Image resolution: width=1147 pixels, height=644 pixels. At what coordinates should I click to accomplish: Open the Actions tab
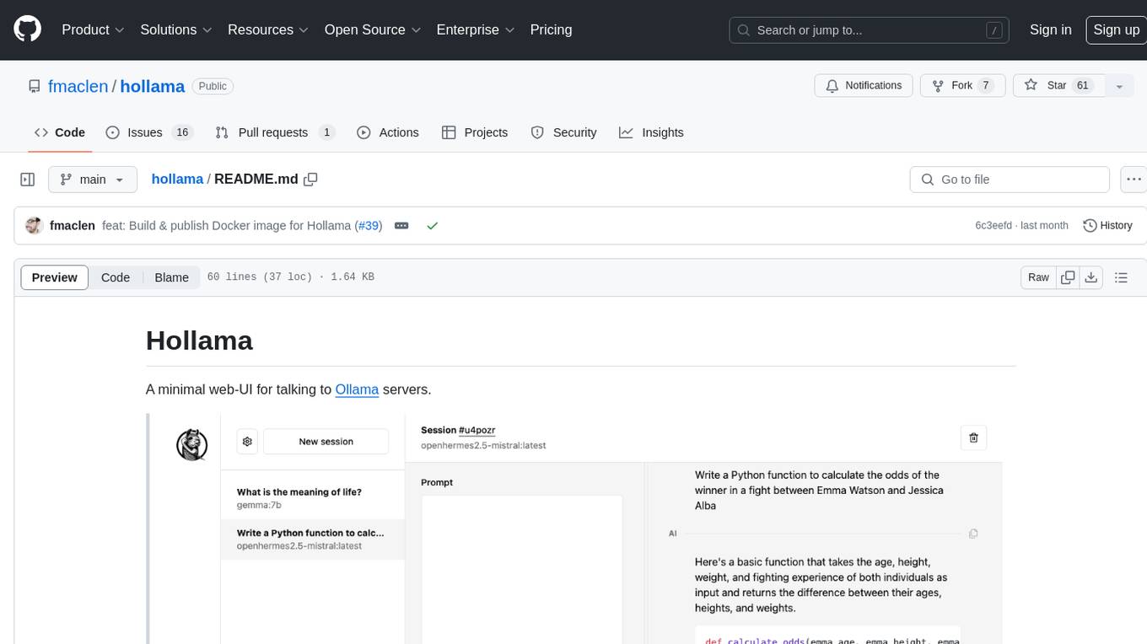click(x=388, y=132)
